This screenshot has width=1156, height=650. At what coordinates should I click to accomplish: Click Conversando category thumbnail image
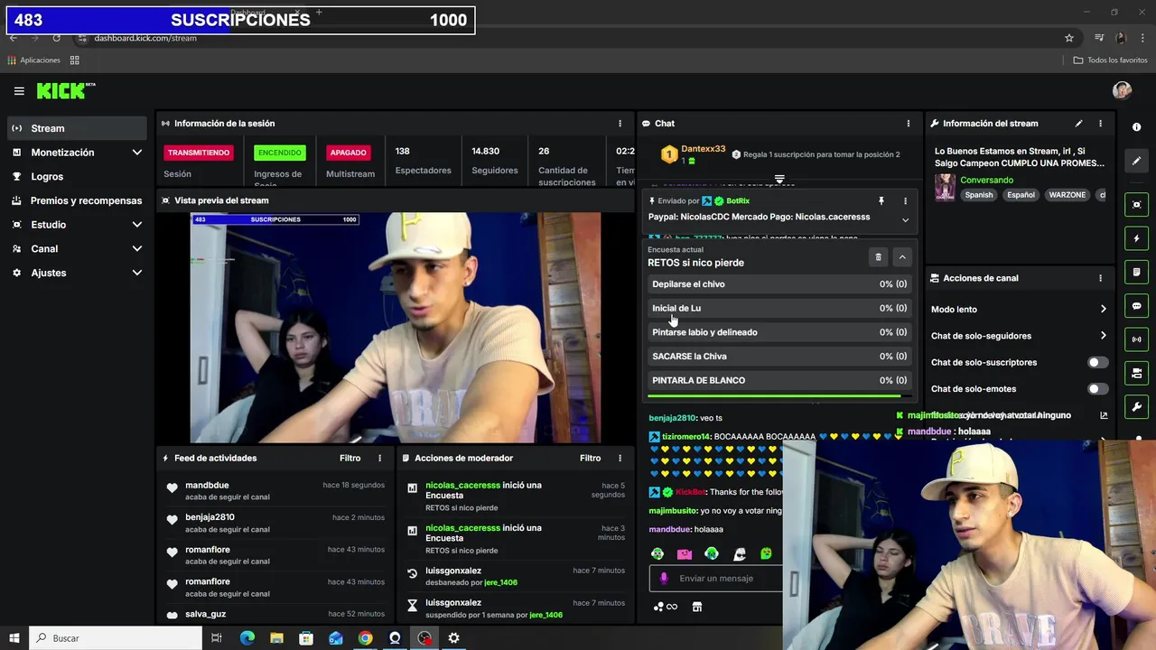945,187
